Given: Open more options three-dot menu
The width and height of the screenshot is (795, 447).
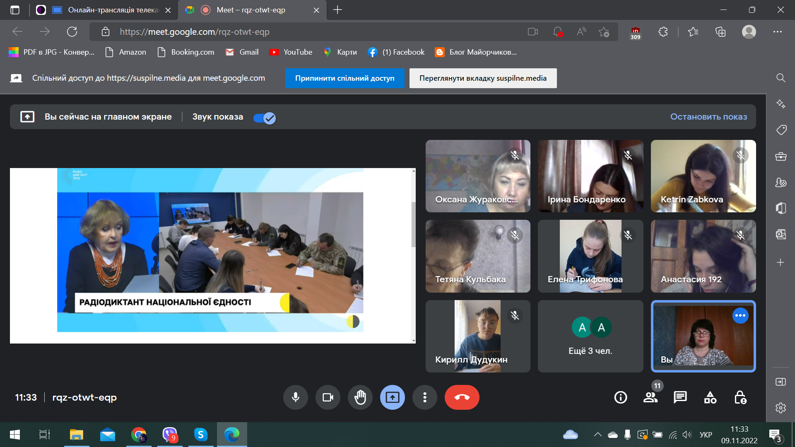Looking at the screenshot, I should pyautogui.click(x=424, y=397).
